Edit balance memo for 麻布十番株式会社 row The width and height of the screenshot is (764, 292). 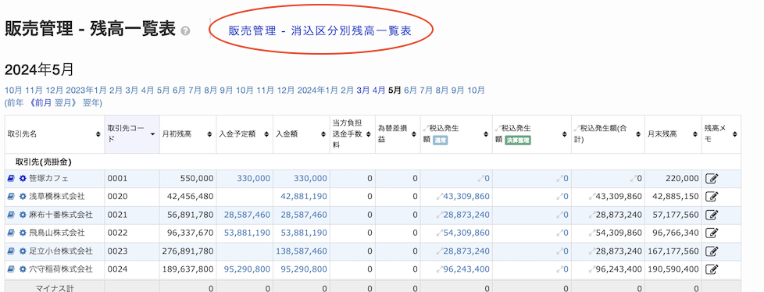712,215
